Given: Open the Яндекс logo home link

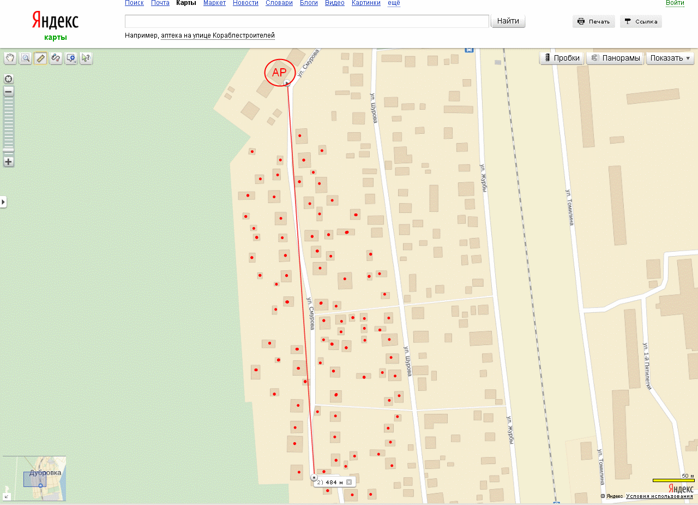Looking at the screenshot, I should [x=55, y=21].
